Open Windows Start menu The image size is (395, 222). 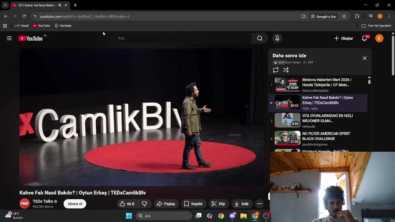point(129,216)
